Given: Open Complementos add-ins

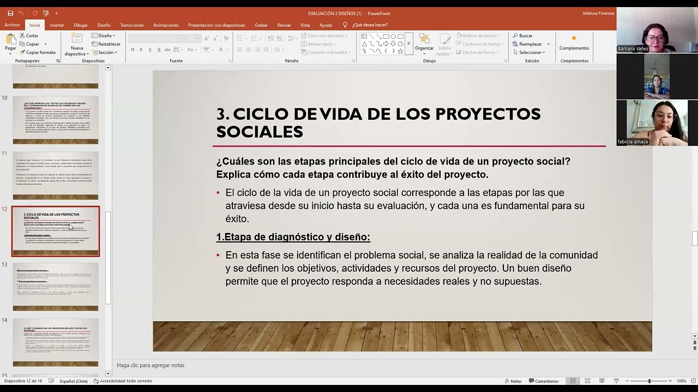Looking at the screenshot, I should click(x=574, y=43).
